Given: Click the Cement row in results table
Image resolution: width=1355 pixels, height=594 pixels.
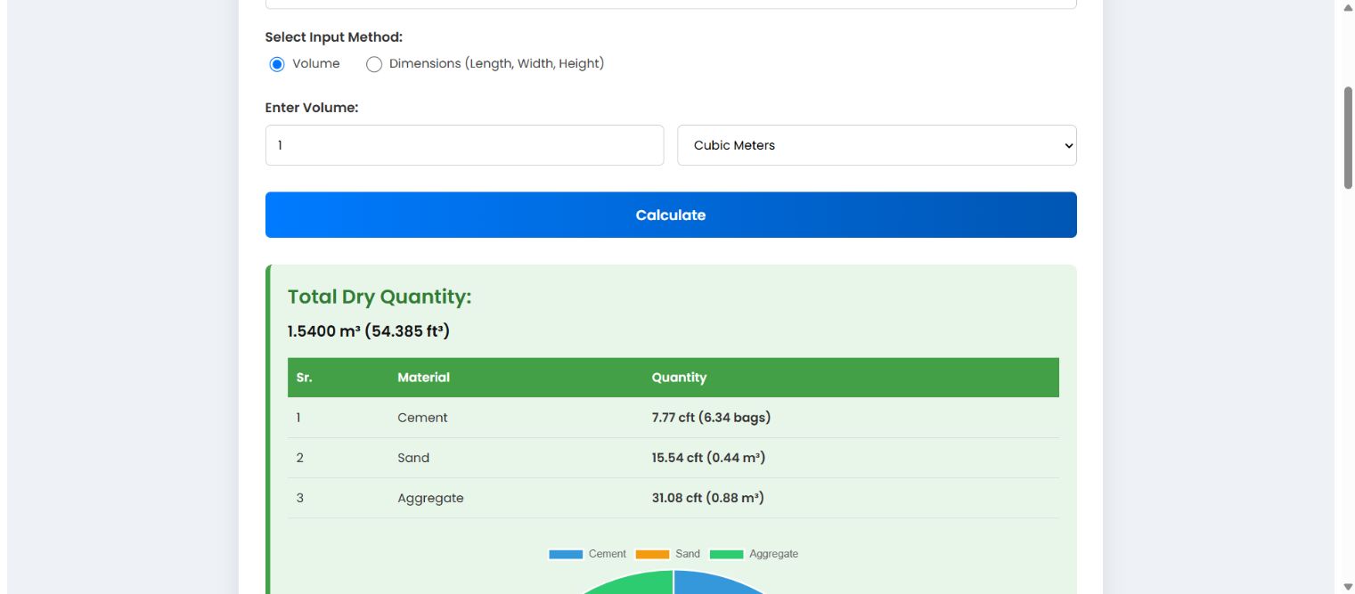Looking at the screenshot, I should tap(673, 418).
